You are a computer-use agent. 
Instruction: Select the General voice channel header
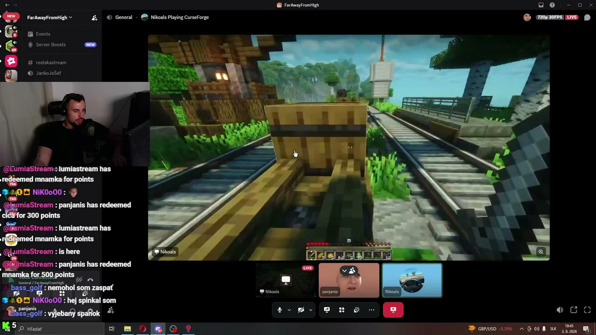120,17
